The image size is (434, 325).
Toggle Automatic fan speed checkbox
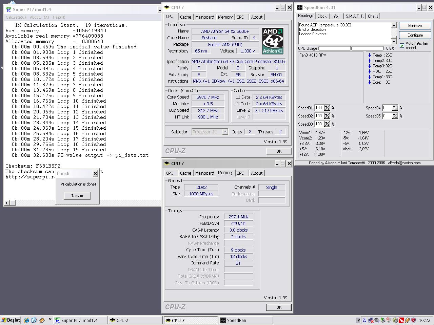pos(402,45)
